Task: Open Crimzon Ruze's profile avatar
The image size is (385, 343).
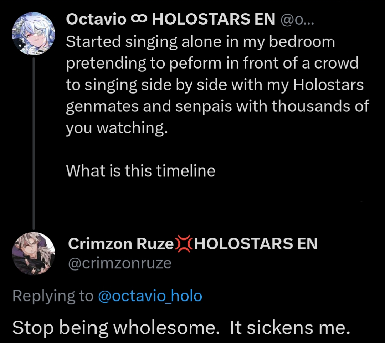Action: pyautogui.click(x=34, y=254)
